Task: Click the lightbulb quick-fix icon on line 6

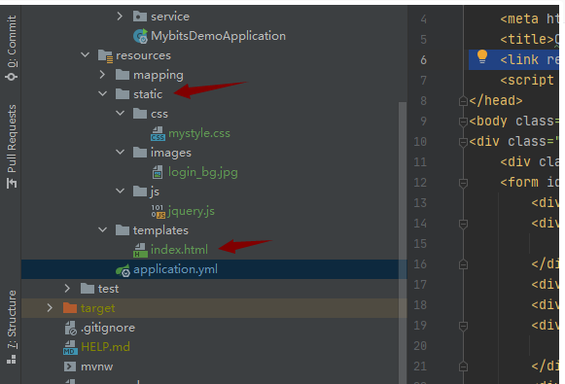Action: pyautogui.click(x=482, y=57)
